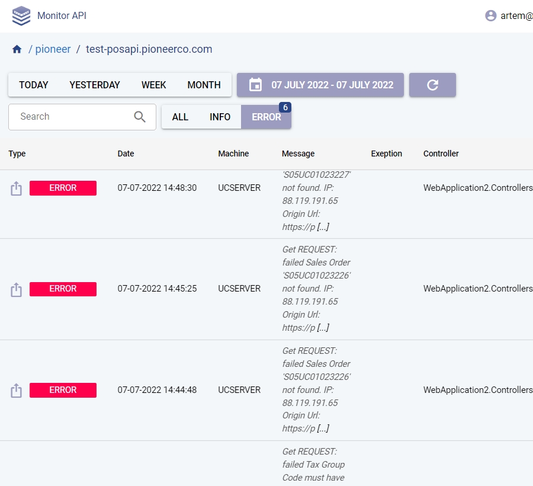Click the red ERROR badge at 14:44:48
The width and height of the screenshot is (533, 486).
63,390
